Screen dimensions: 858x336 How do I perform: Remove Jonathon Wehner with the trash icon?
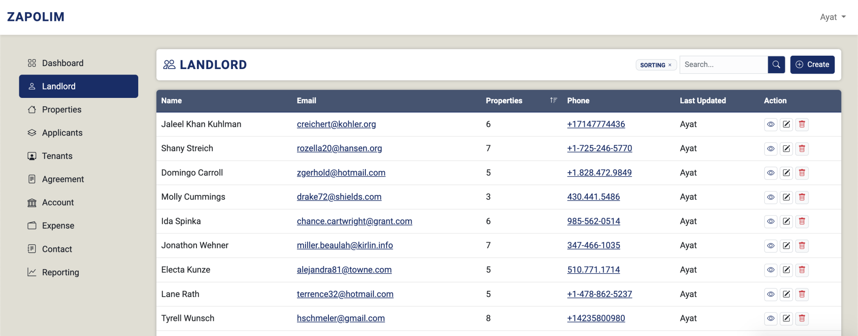point(802,246)
